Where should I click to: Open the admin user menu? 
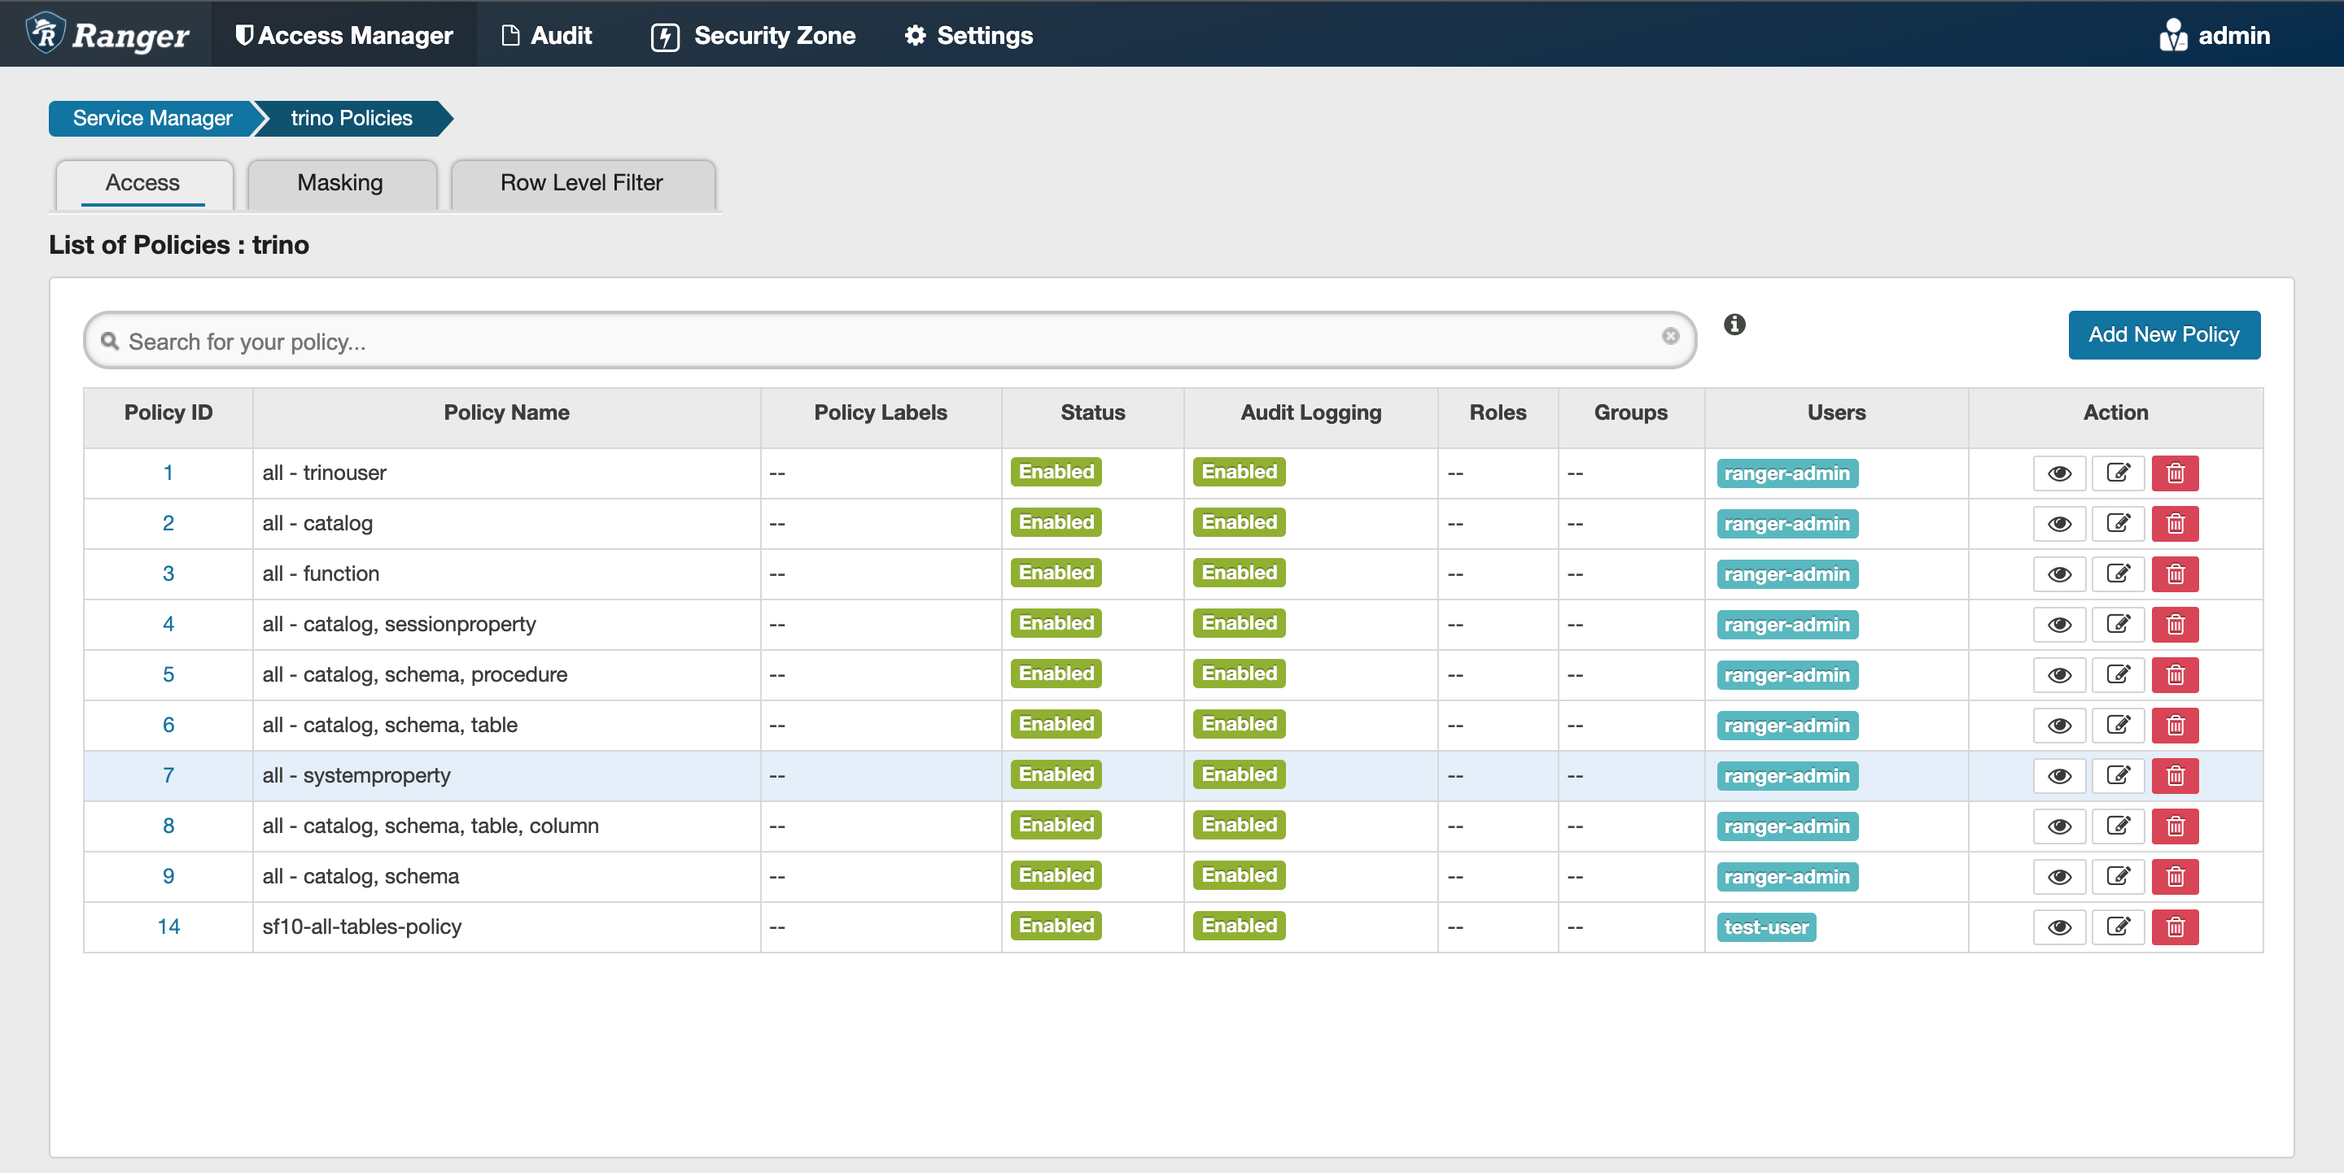[x=2214, y=36]
